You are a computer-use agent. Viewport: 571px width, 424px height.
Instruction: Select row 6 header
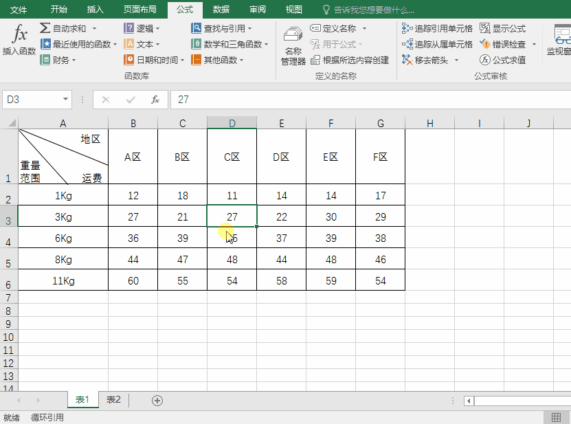[x=8, y=280]
